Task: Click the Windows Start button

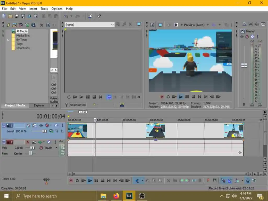Action: click(6, 196)
